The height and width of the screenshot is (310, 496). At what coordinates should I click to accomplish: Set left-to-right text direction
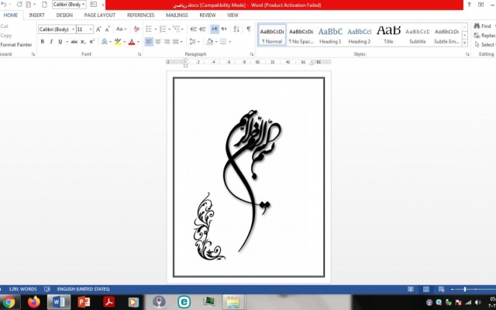coord(215,29)
